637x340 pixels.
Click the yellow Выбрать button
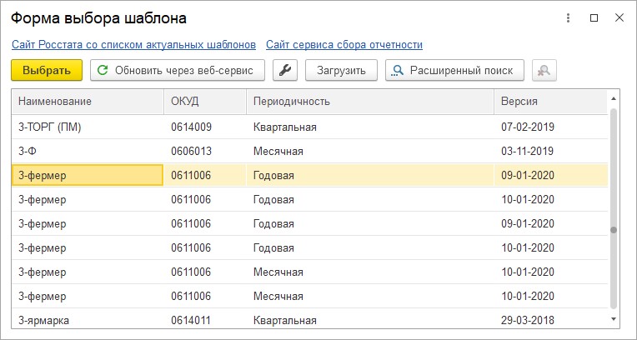tap(47, 70)
